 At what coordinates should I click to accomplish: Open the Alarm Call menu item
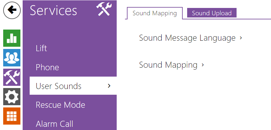coord(55,124)
